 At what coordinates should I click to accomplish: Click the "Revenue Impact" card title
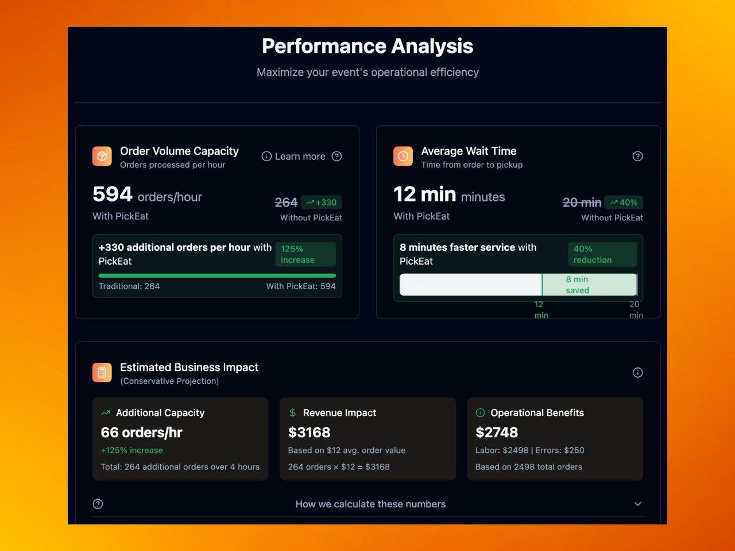pyautogui.click(x=340, y=413)
